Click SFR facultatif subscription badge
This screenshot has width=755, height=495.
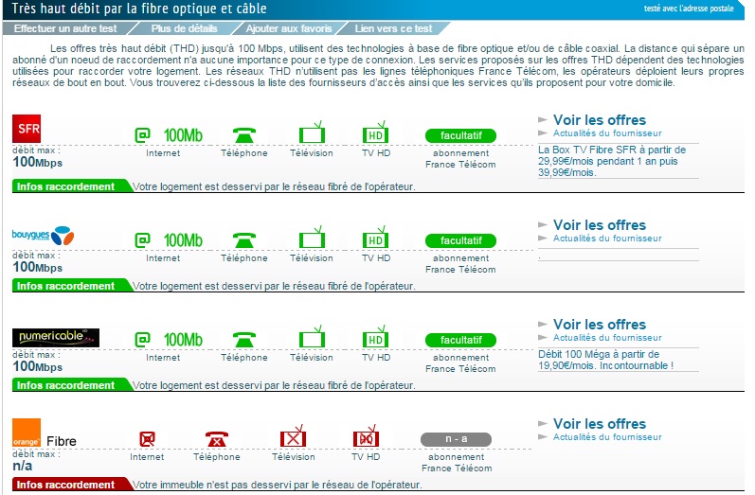pyautogui.click(x=460, y=135)
